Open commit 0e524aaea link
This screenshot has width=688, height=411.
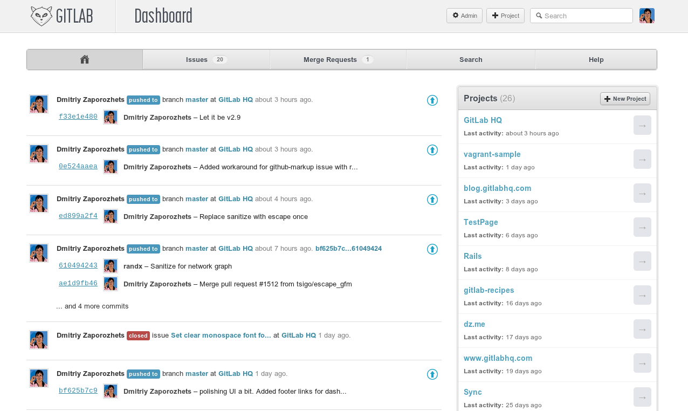pos(78,166)
